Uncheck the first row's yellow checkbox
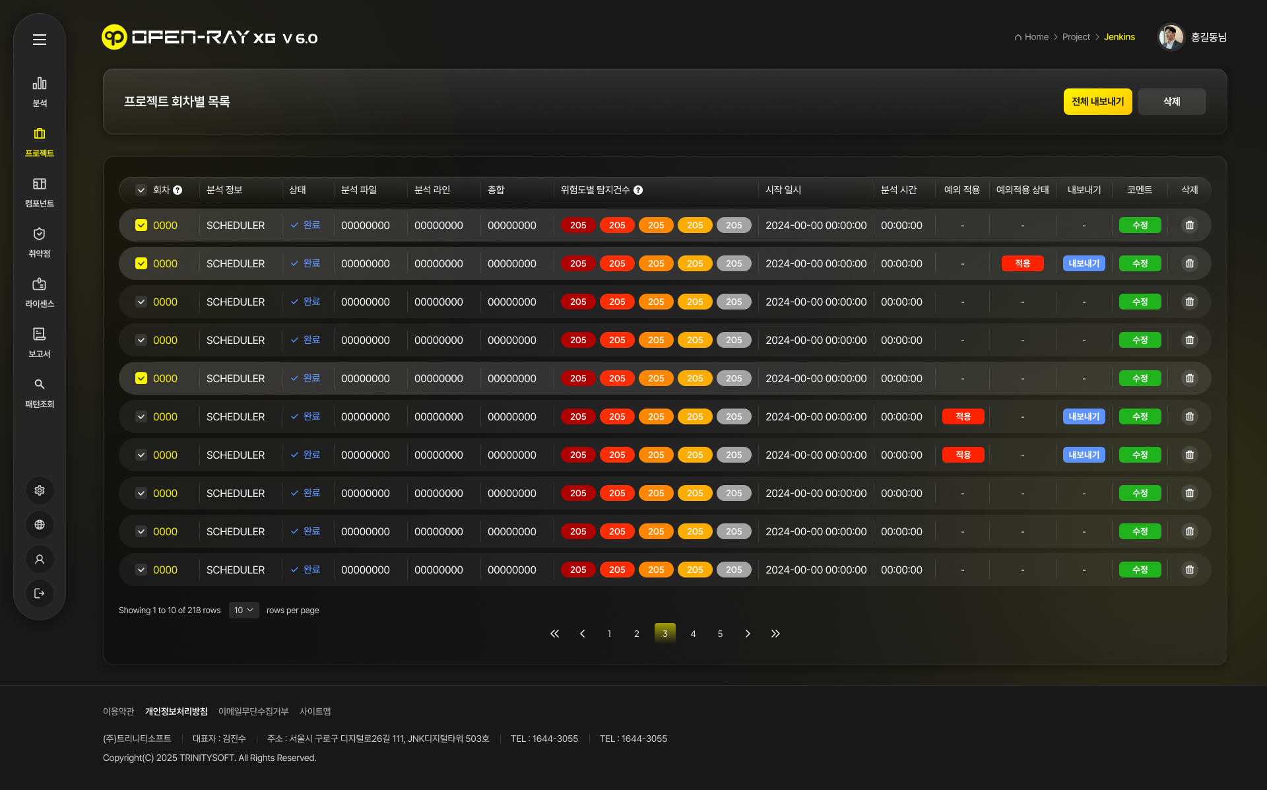The height and width of the screenshot is (790, 1267). 141,225
